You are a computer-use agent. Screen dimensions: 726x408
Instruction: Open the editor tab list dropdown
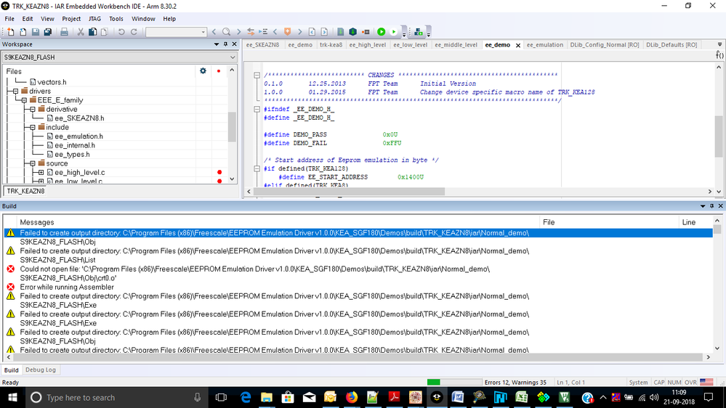point(719,44)
